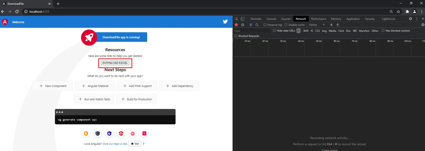Click the Star button

point(135,144)
